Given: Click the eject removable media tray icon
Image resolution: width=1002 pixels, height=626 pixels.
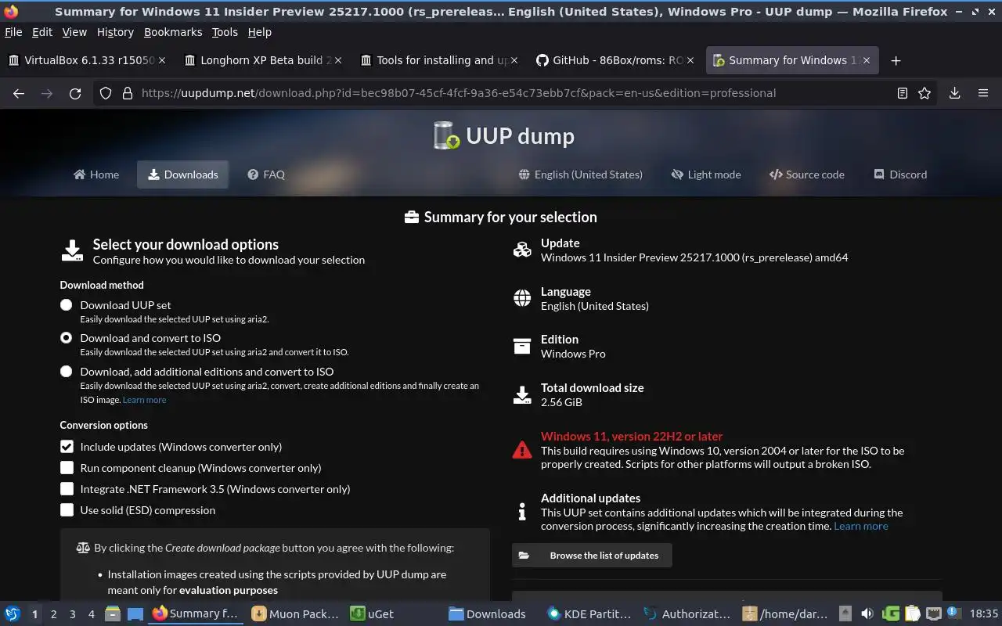Looking at the screenshot, I should point(845,613).
